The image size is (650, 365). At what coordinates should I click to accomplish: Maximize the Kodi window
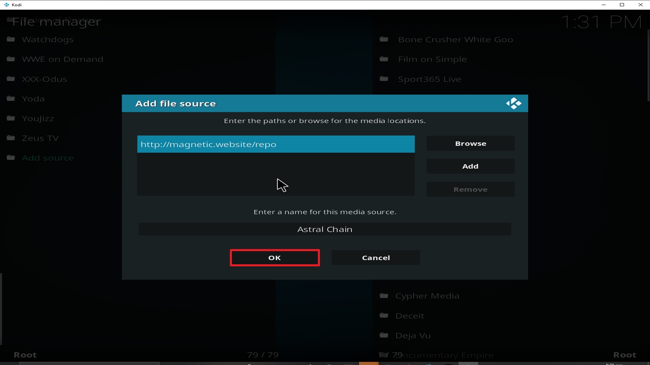click(622, 5)
